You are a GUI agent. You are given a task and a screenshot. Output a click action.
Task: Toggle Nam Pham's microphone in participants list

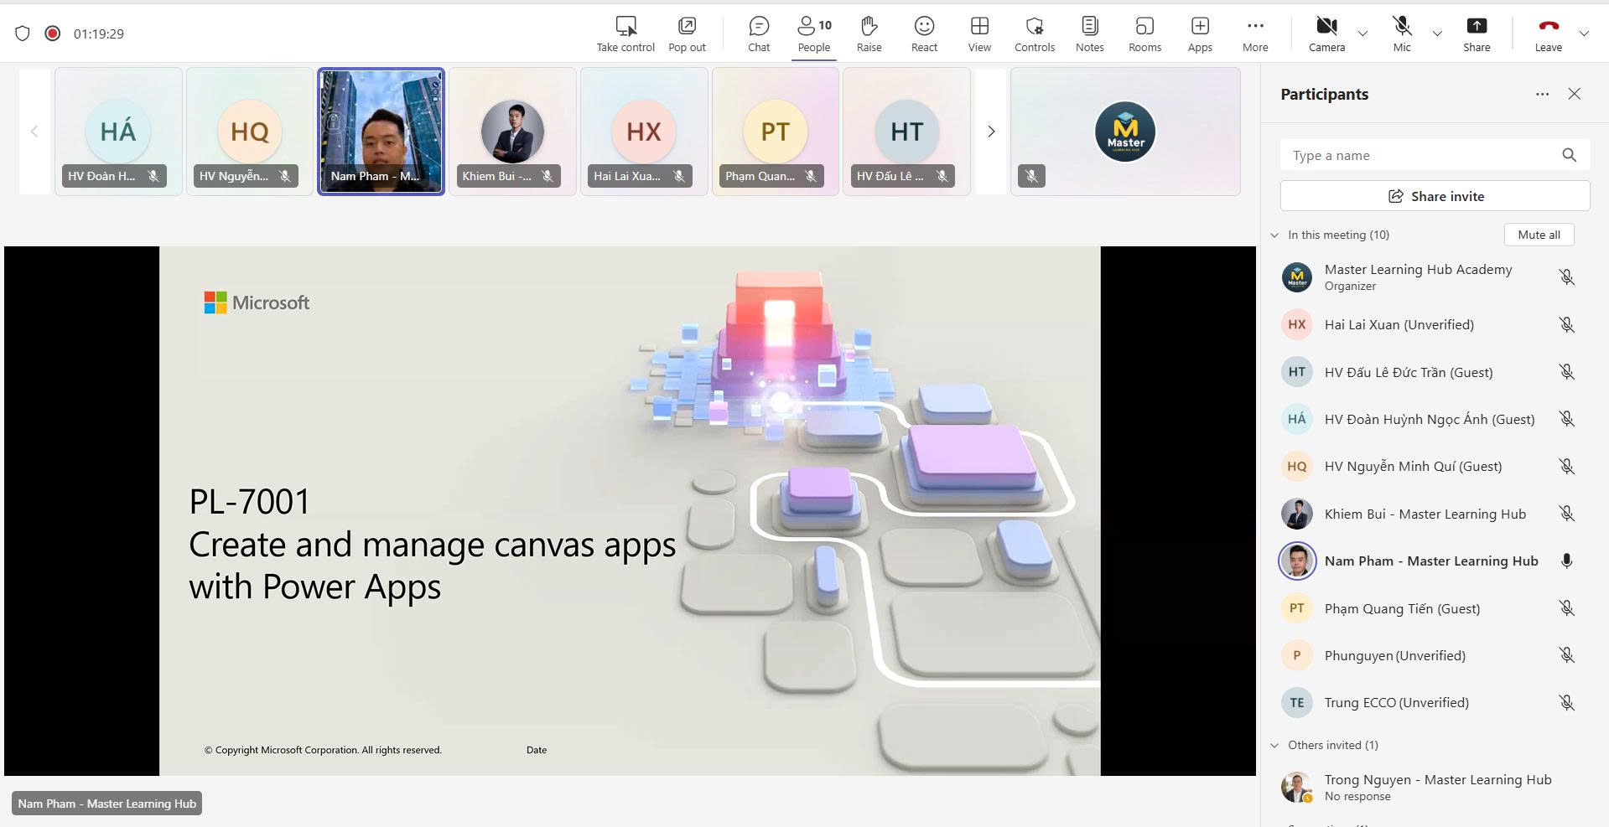[x=1566, y=561]
